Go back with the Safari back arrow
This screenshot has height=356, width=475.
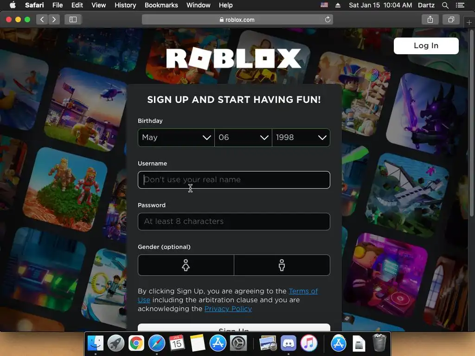pos(42,19)
